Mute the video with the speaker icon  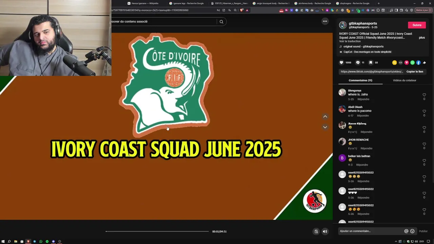point(325,231)
